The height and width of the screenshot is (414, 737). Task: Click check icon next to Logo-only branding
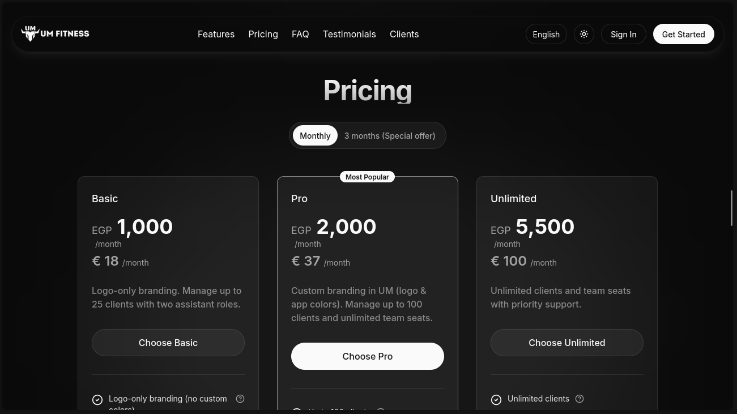[97, 400]
